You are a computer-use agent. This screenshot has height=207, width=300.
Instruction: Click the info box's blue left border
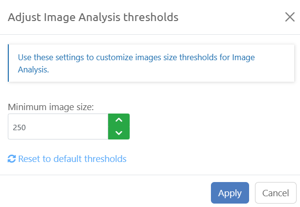[x=8, y=63]
